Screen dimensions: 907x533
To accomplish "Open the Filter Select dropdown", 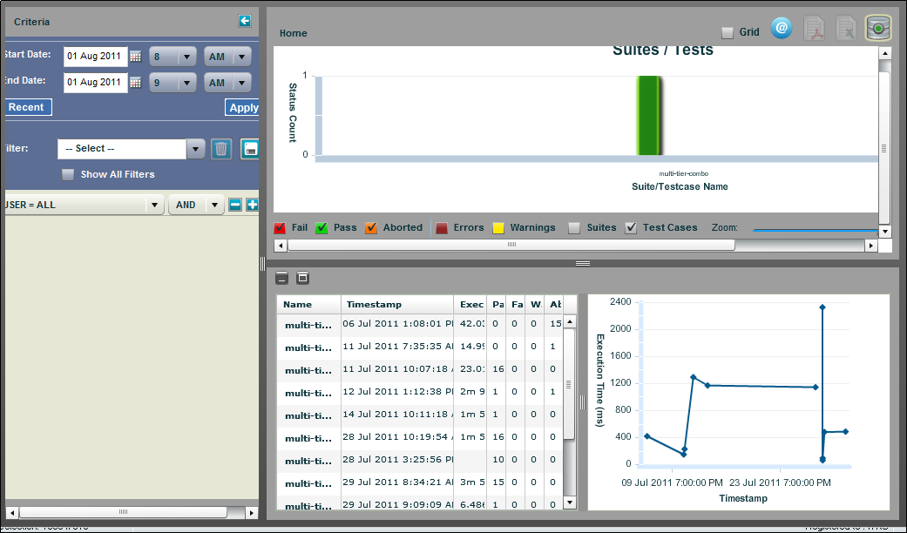I will click(196, 149).
